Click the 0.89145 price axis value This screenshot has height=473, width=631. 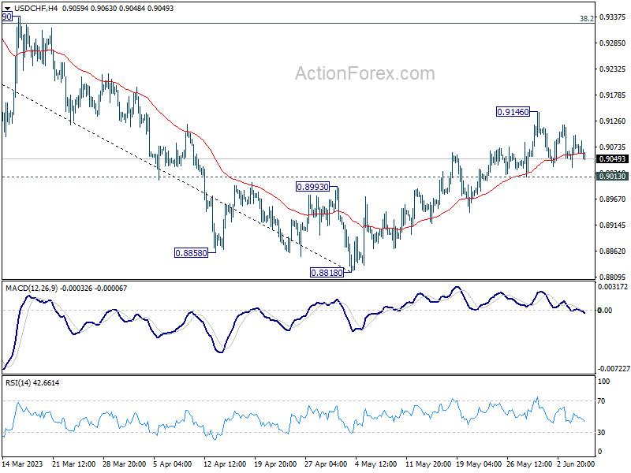pos(613,225)
